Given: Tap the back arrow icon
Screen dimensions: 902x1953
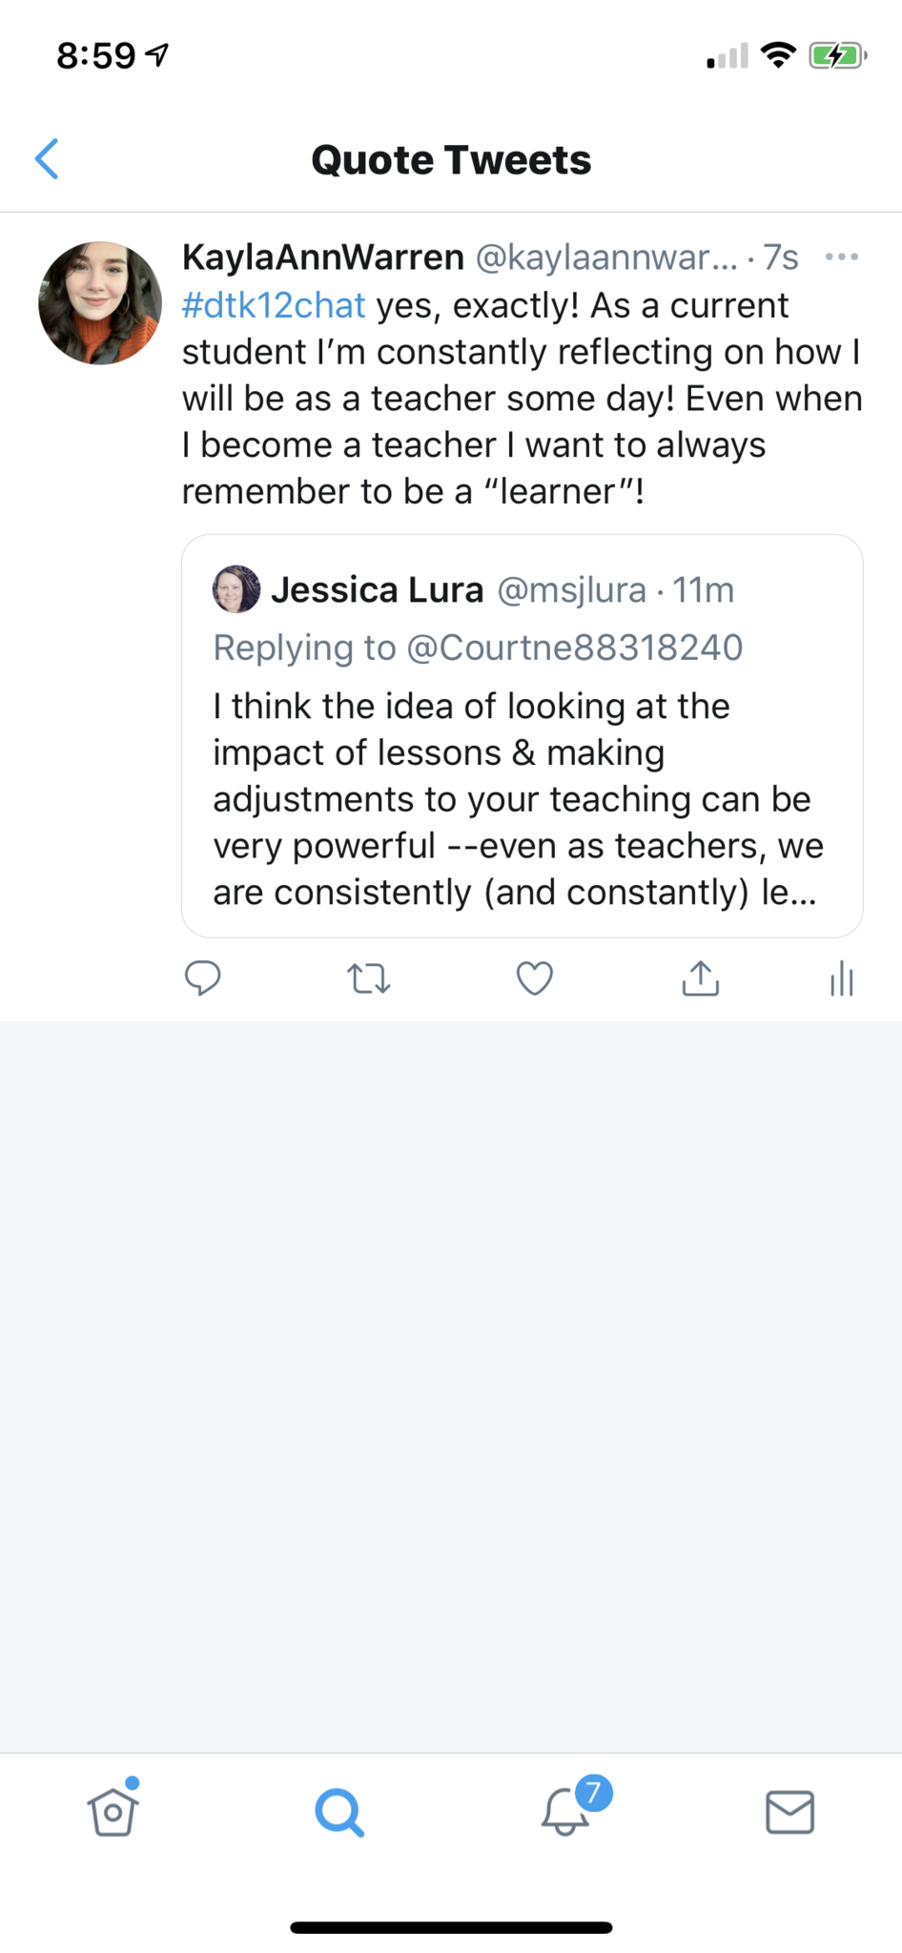Looking at the screenshot, I should point(48,159).
